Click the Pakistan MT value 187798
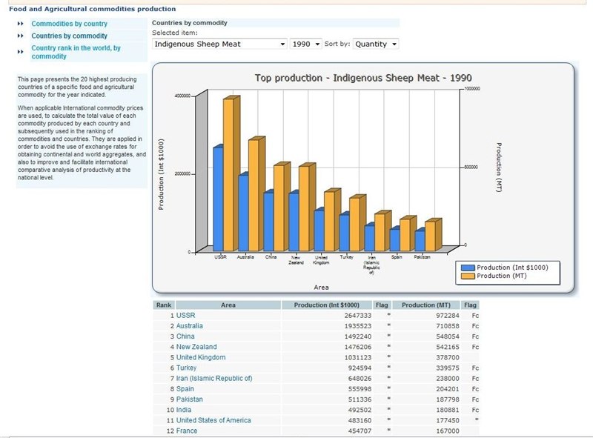This screenshot has width=593, height=438. (448, 399)
